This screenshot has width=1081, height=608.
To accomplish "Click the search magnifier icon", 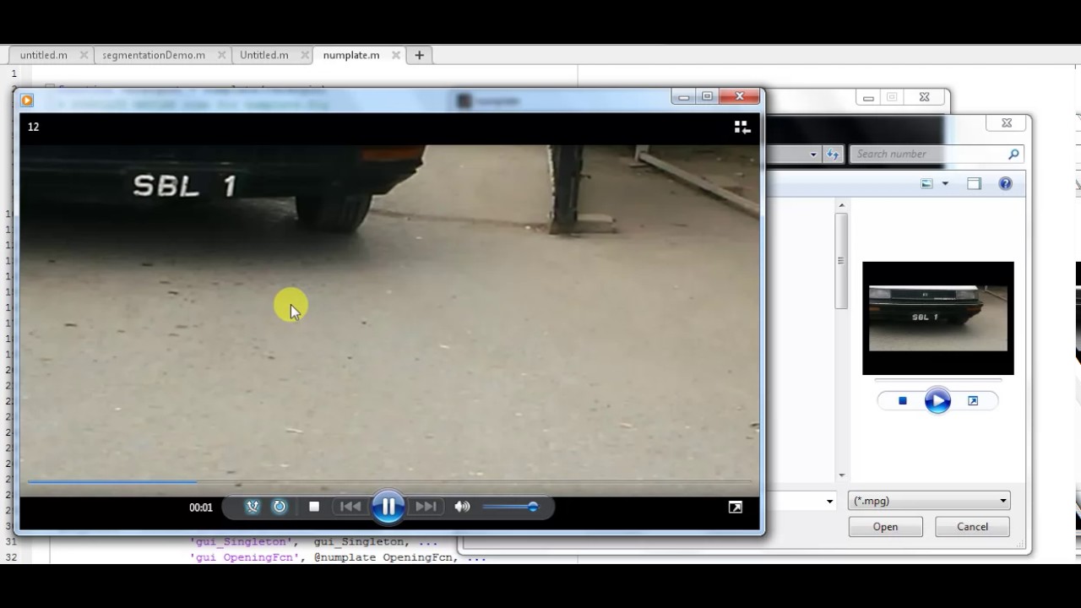I will click(1013, 154).
